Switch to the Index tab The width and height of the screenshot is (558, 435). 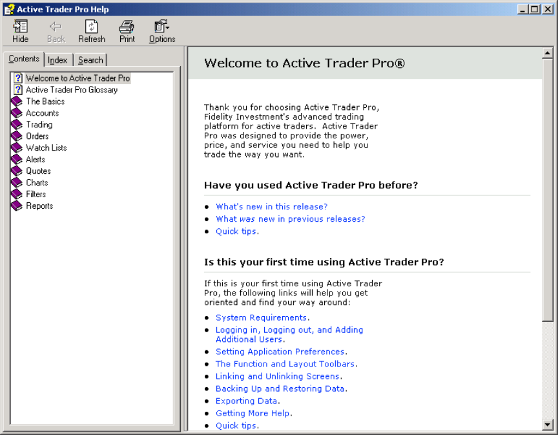point(57,60)
